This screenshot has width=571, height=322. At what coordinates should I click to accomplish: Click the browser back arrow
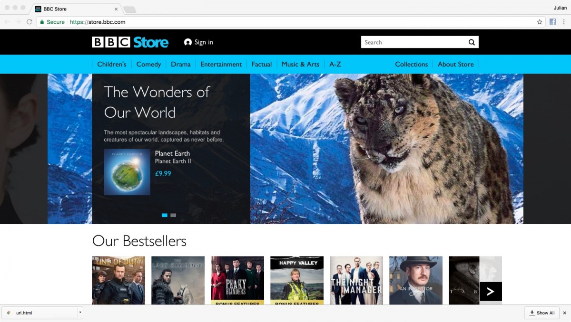point(7,22)
